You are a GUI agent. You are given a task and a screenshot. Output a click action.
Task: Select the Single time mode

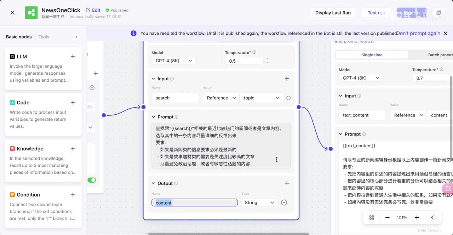point(372,55)
